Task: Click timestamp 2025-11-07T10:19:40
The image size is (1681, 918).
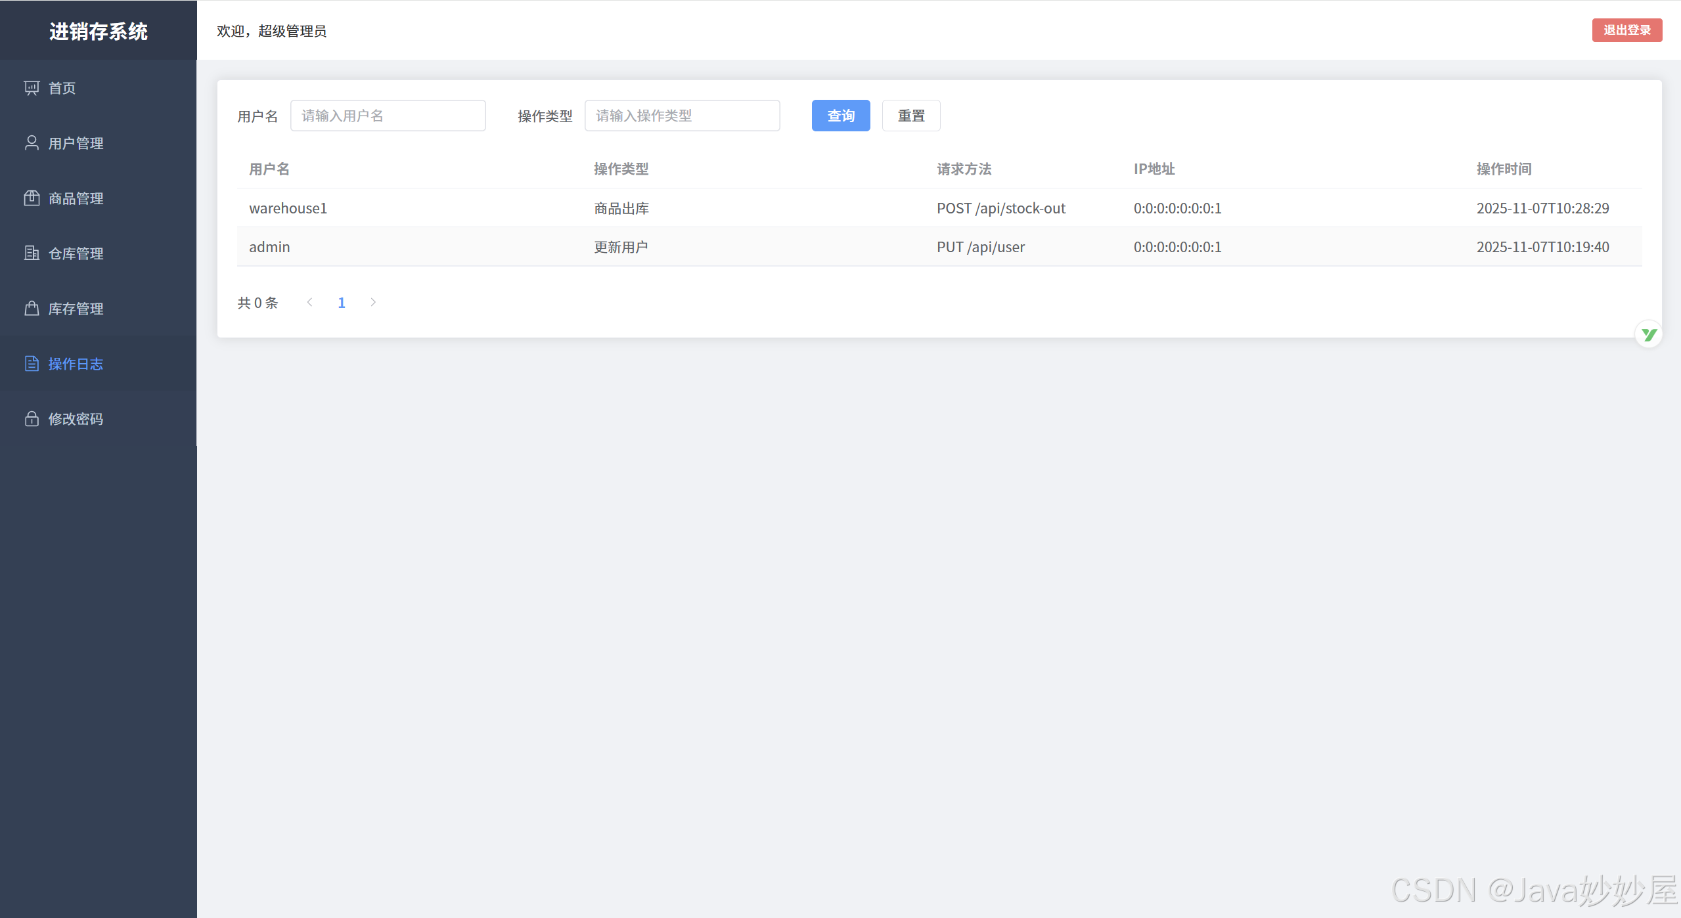Action: [1543, 247]
